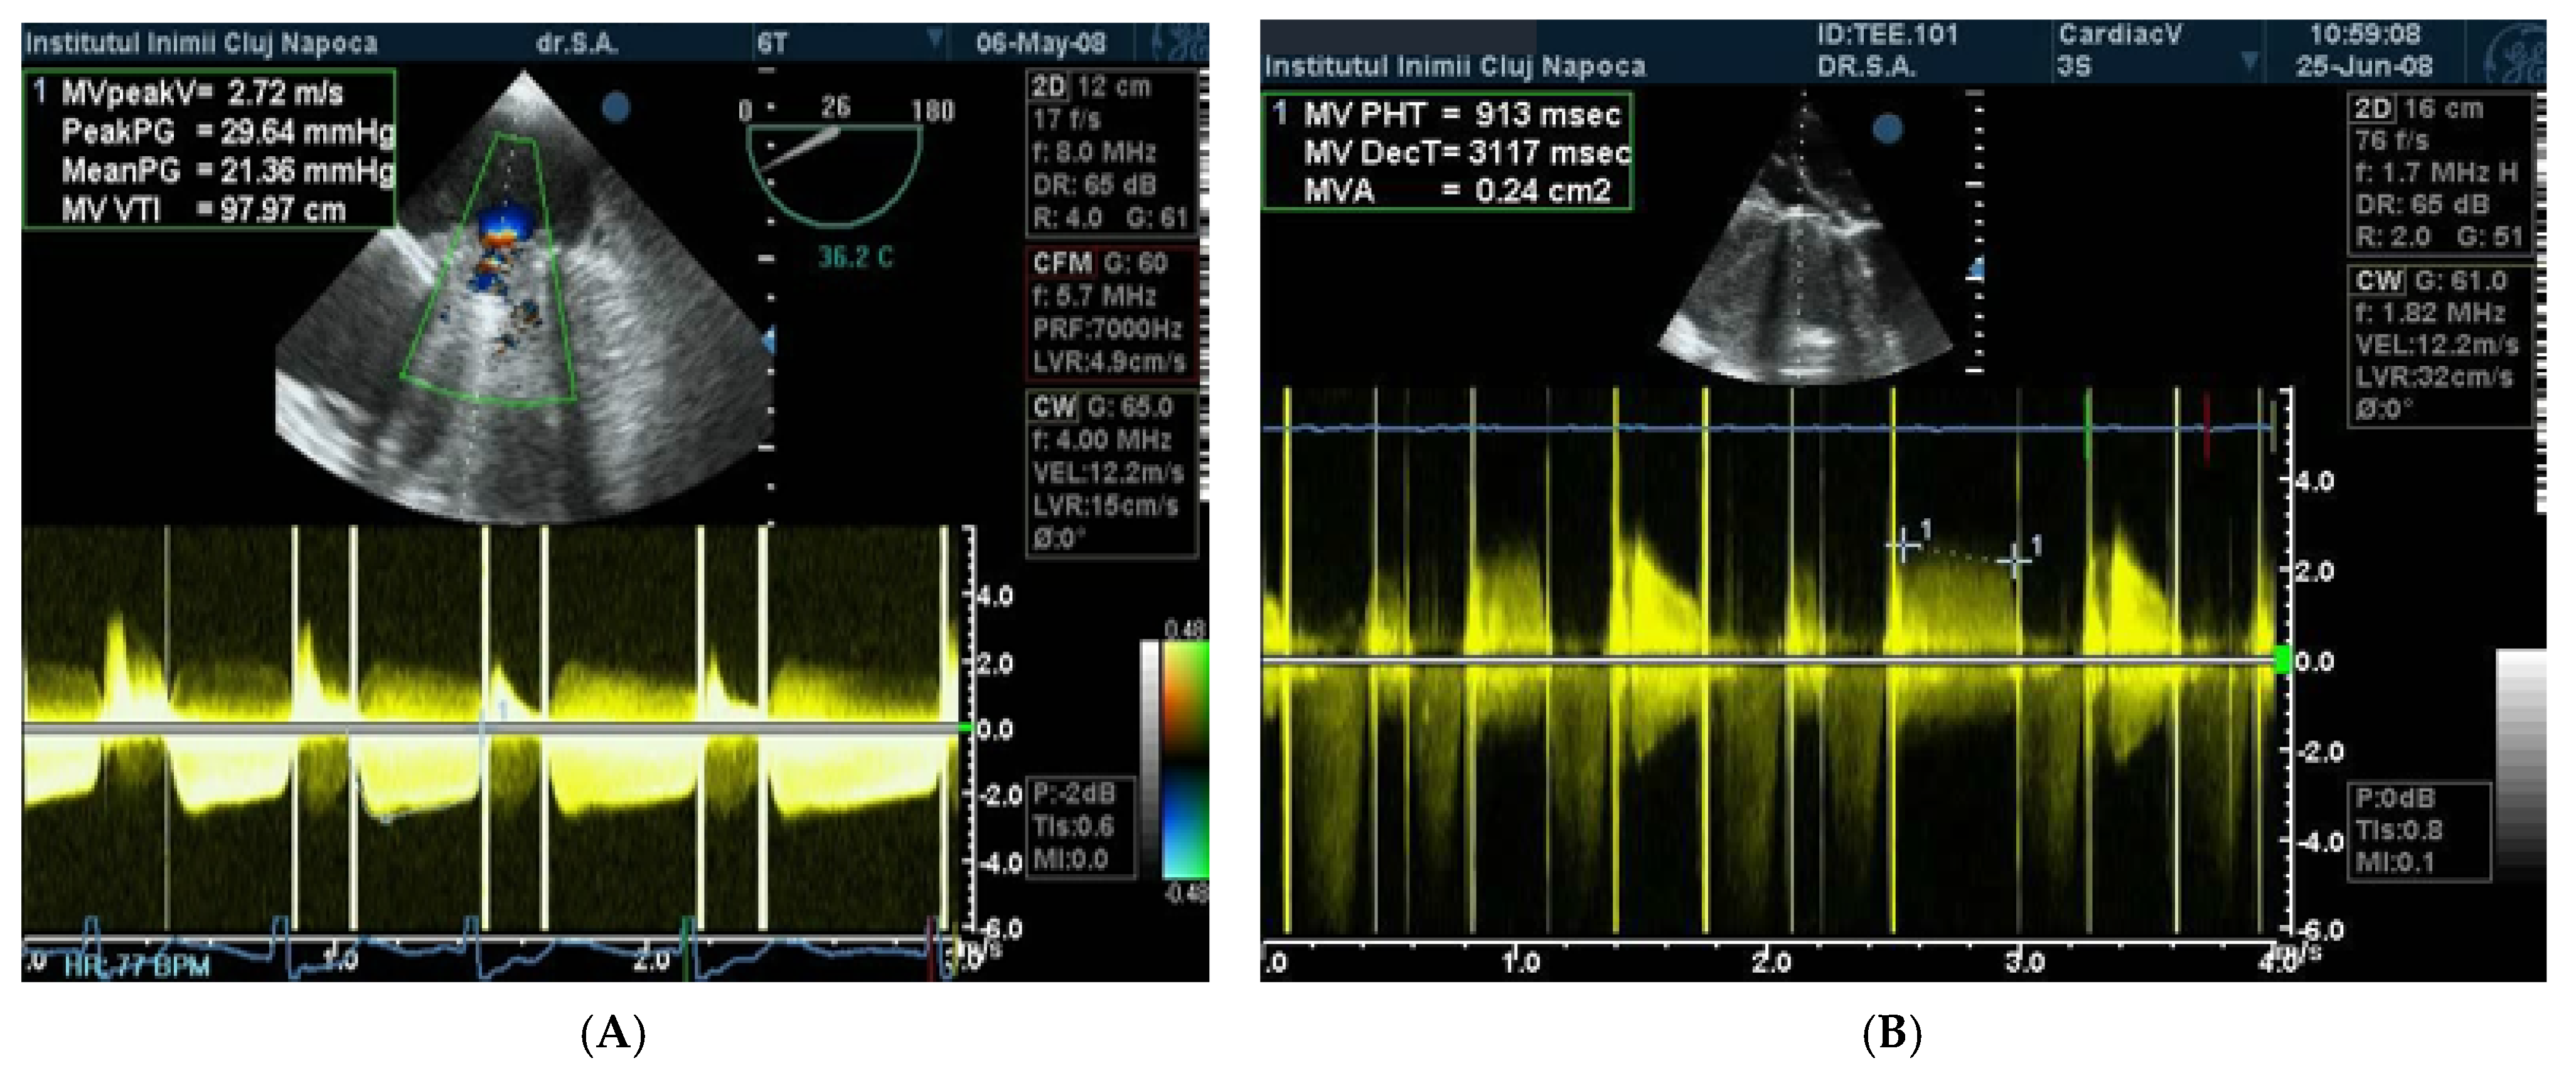The width and height of the screenshot is (2576, 1068).
Task: Click the blue probe orientation dot in panel A
Action: pyautogui.click(x=616, y=107)
